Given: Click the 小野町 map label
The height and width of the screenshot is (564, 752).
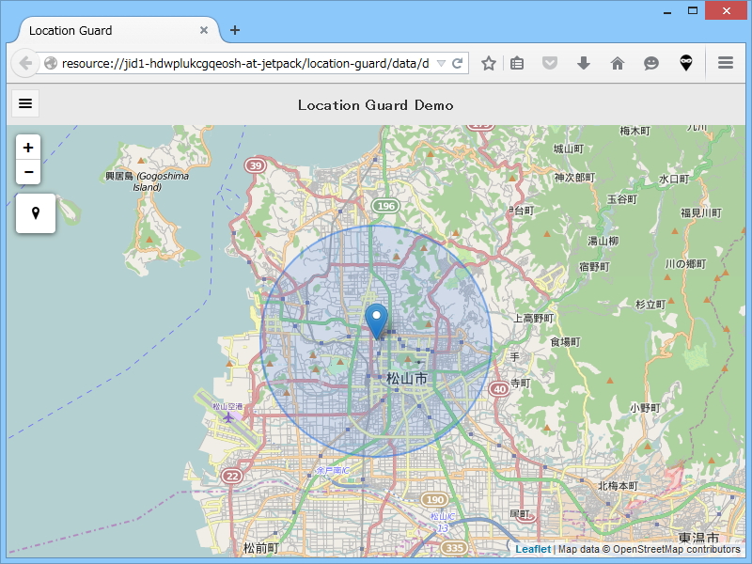Looking at the screenshot, I should 645,408.
